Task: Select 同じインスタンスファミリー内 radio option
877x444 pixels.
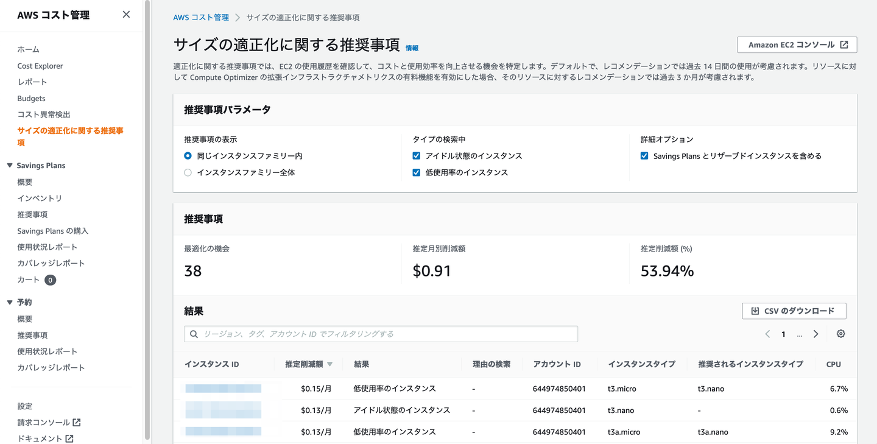Action: click(188, 156)
